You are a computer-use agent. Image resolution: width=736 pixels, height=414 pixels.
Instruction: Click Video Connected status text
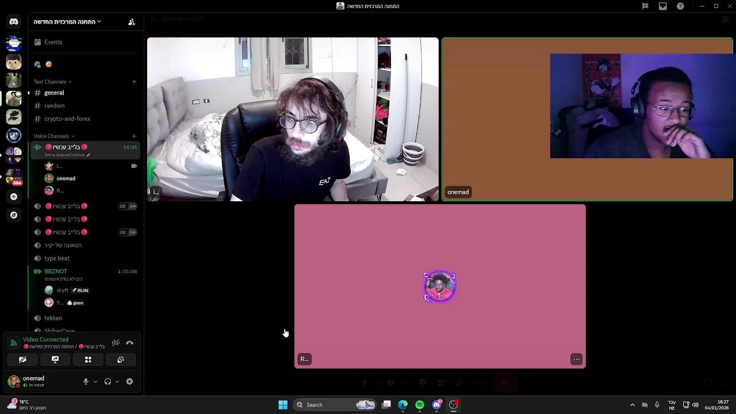(45, 339)
